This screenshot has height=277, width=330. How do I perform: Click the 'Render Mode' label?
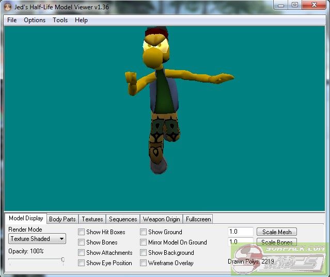coord(25,230)
